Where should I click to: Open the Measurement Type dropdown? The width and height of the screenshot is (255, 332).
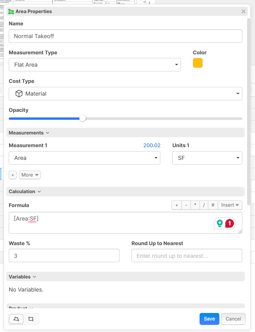(95, 65)
